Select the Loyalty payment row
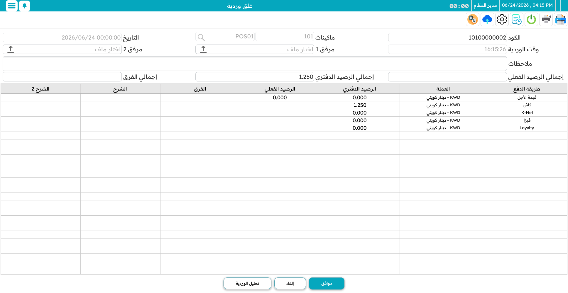This screenshot has width=568, height=293. coord(284,128)
